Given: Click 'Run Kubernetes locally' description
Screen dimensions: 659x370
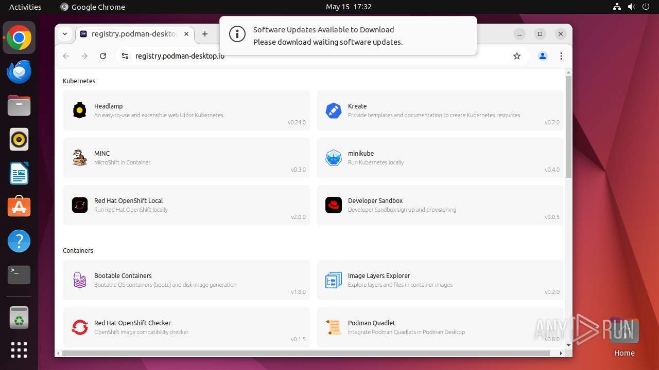Looking at the screenshot, I should pyautogui.click(x=376, y=162).
